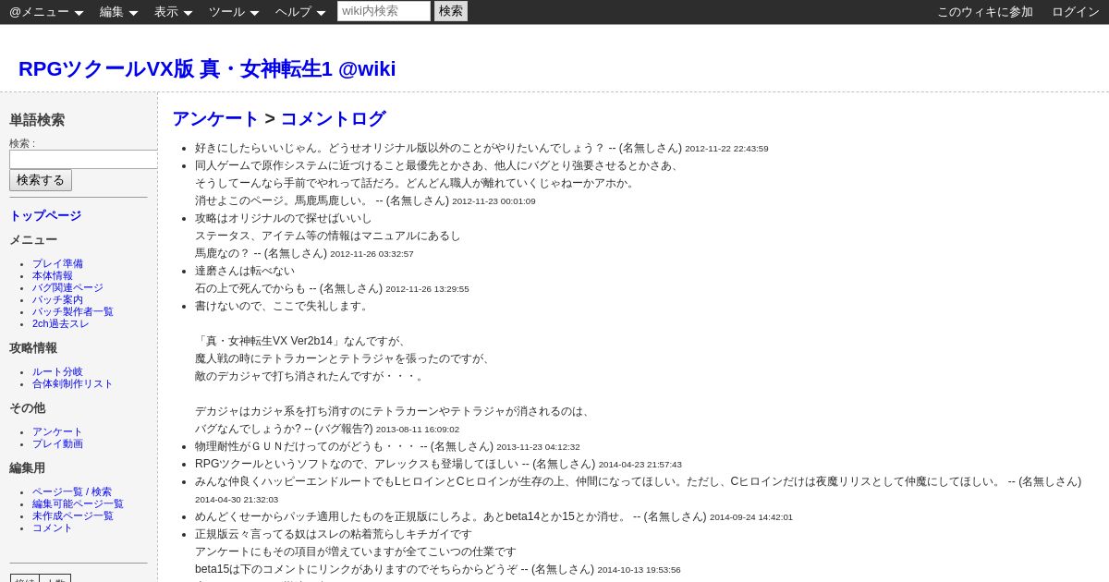Click timestamp 2012-11-22 22:43:59

(x=726, y=149)
